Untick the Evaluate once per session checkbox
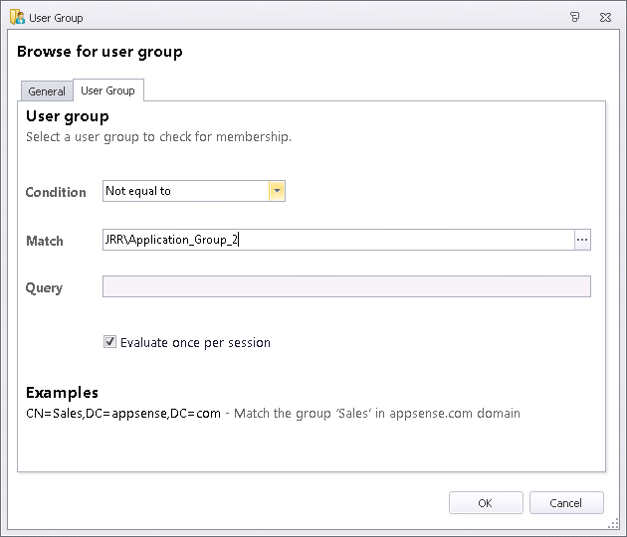 pos(109,342)
